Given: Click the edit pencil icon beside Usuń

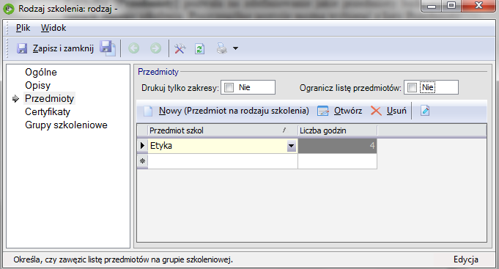Looking at the screenshot, I should 425,111.
